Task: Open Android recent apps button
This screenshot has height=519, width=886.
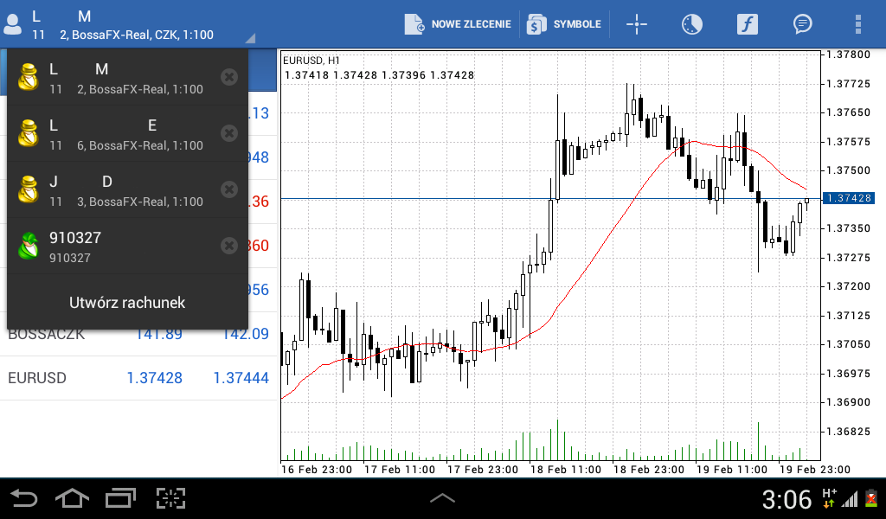Action: coord(120,498)
